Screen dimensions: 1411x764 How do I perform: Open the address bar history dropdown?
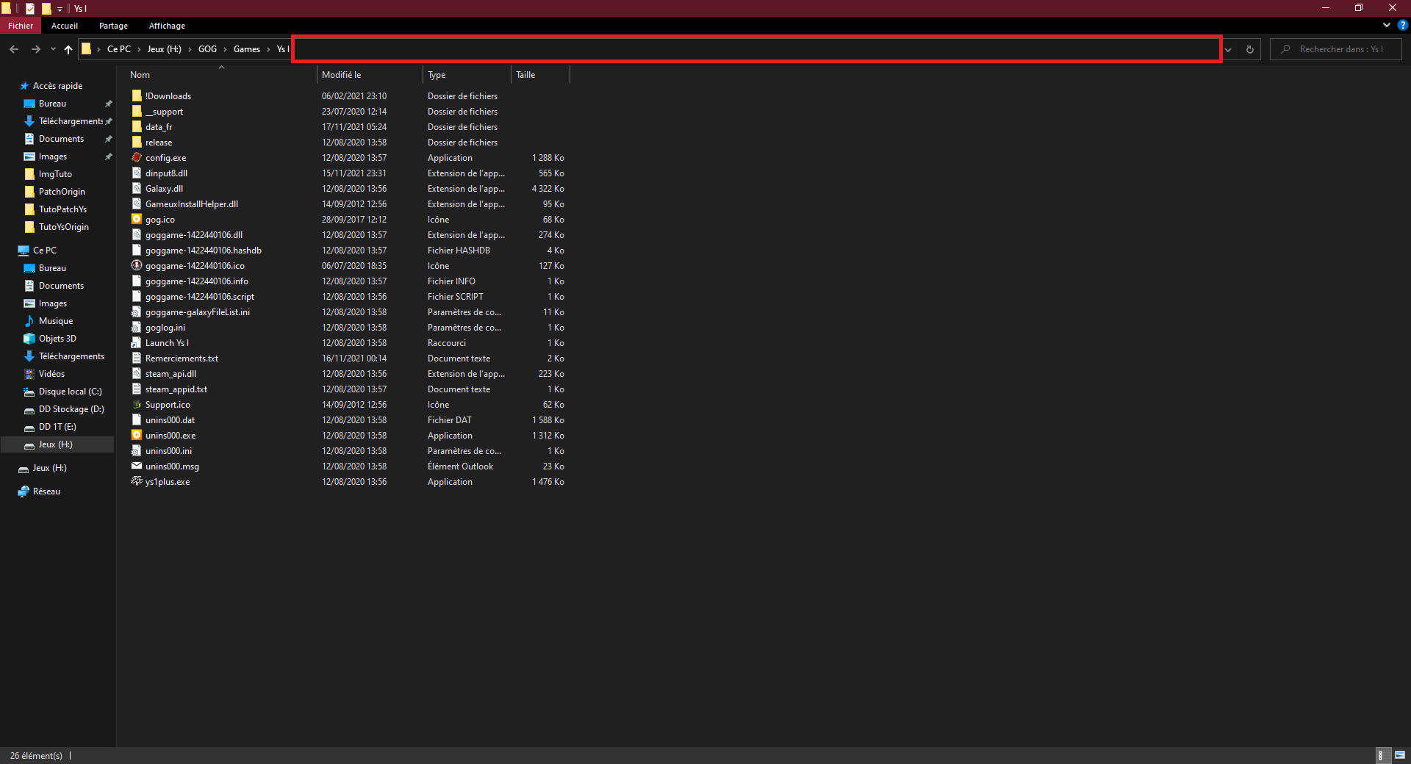[x=1228, y=49]
